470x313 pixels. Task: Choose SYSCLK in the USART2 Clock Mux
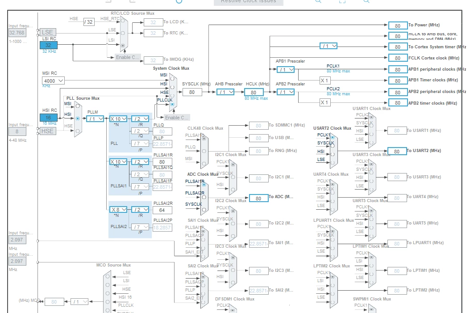tap(333, 146)
